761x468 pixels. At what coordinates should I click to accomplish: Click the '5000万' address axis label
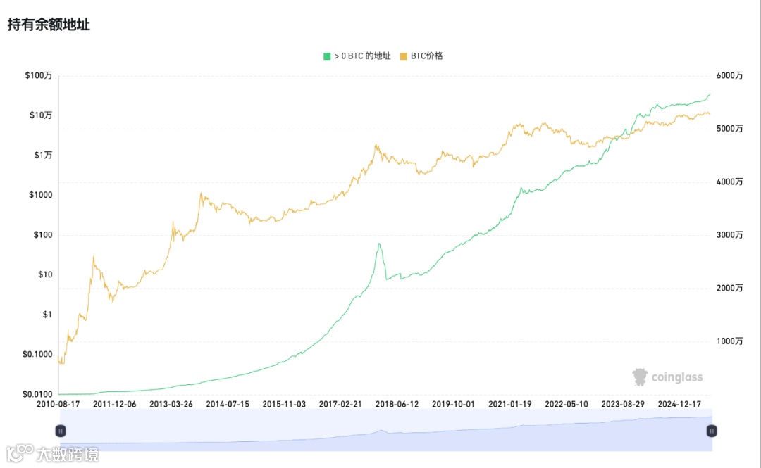pos(729,129)
